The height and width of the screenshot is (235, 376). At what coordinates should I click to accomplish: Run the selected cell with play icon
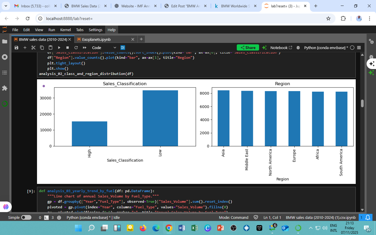coord(59,48)
